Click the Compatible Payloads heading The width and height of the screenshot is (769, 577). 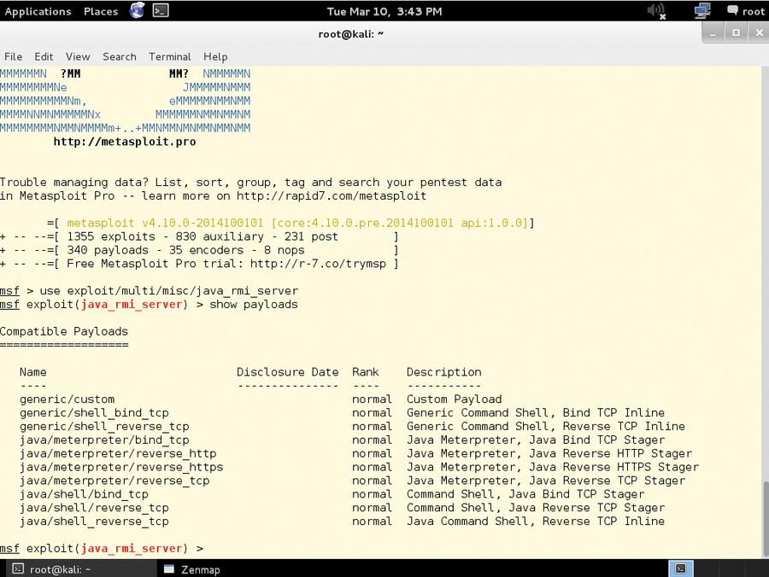(64, 331)
